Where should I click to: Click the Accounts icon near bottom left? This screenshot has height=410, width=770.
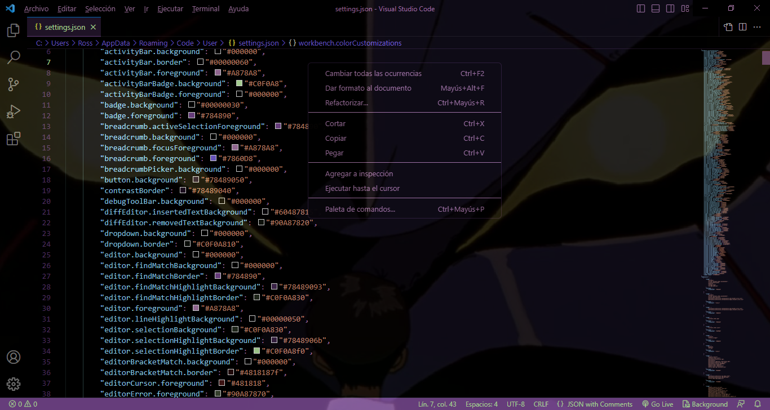(x=13, y=356)
